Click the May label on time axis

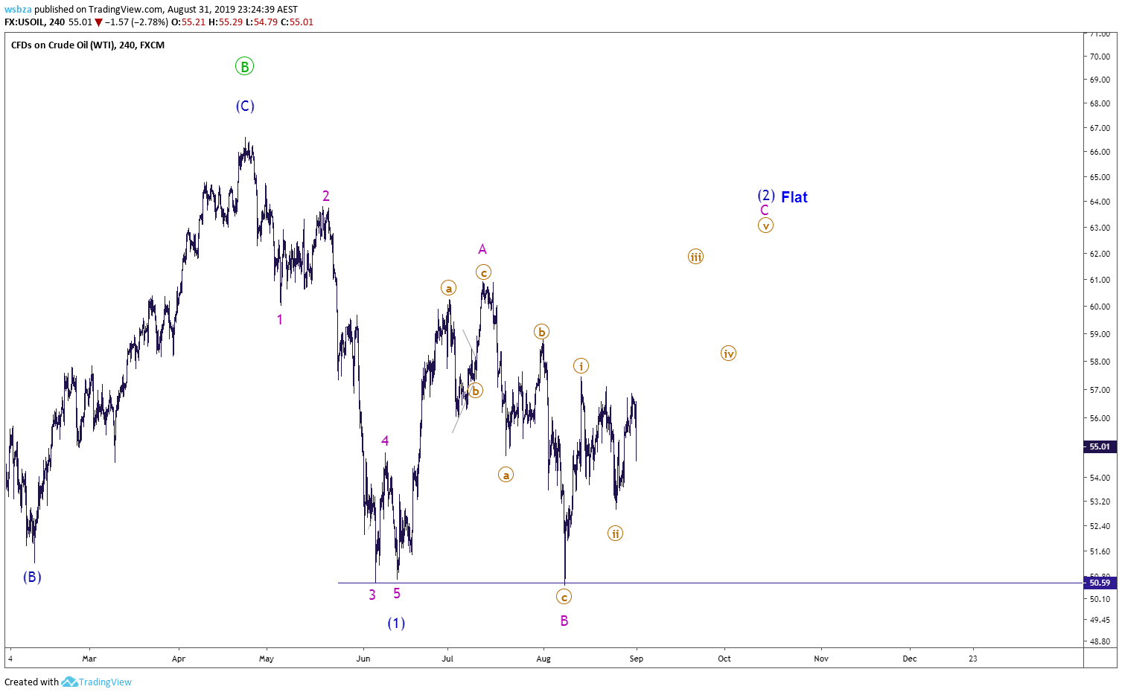[267, 659]
